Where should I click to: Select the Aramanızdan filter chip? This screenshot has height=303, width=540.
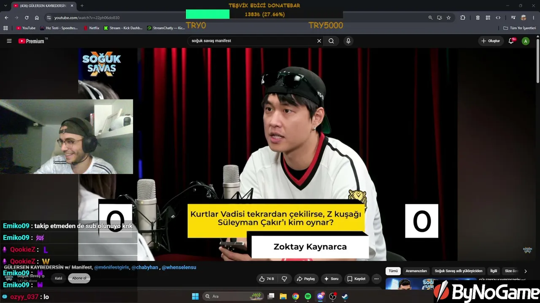(416, 271)
